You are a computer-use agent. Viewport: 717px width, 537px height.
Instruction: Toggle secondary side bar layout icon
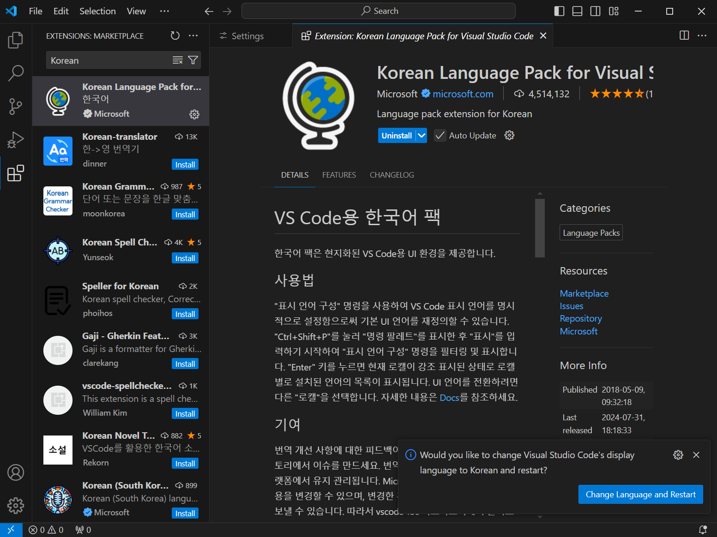596,11
